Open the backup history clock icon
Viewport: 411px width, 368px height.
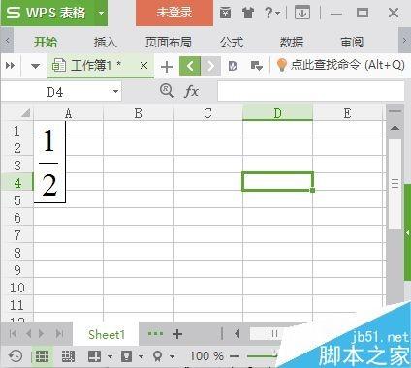[16, 356]
